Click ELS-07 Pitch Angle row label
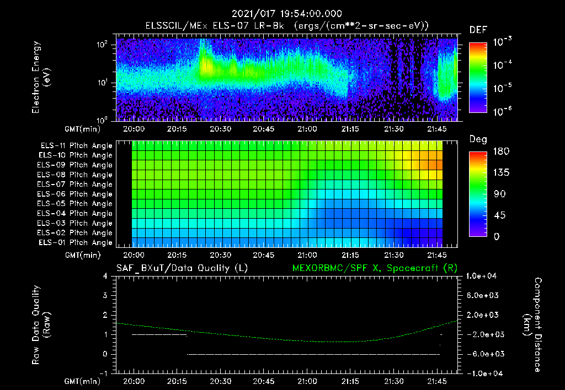The width and height of the screenshot is (565, 390). 74,184
